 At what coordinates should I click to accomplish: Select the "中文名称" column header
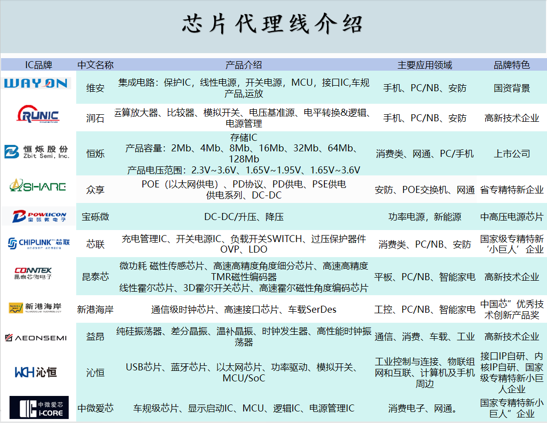tap(95, 65)
